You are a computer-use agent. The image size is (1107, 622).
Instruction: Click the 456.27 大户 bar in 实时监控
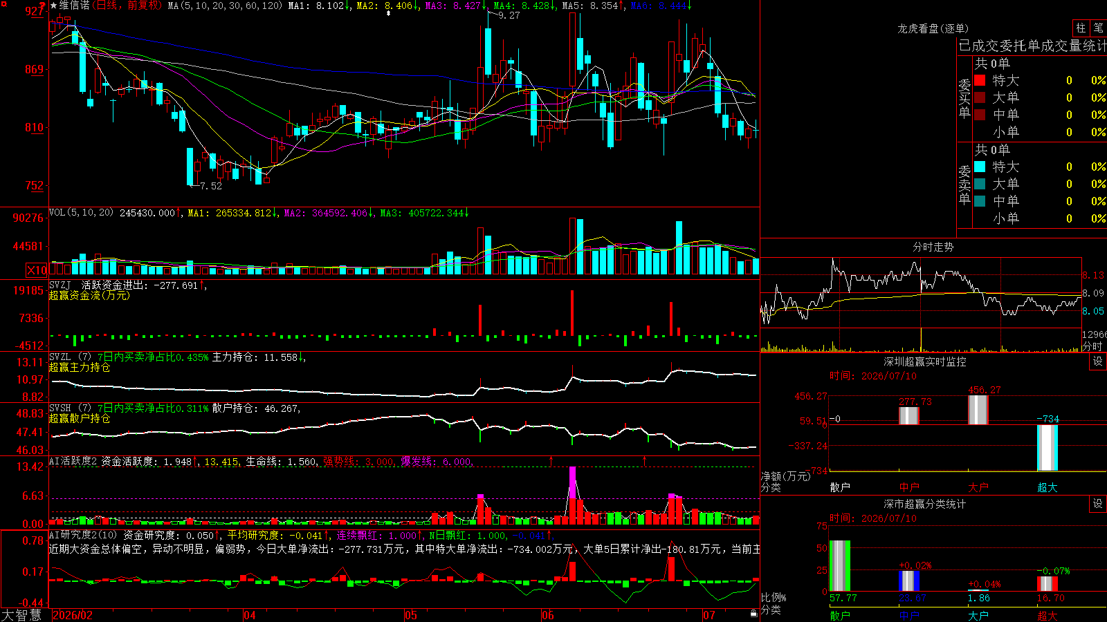tap(978, 410)
